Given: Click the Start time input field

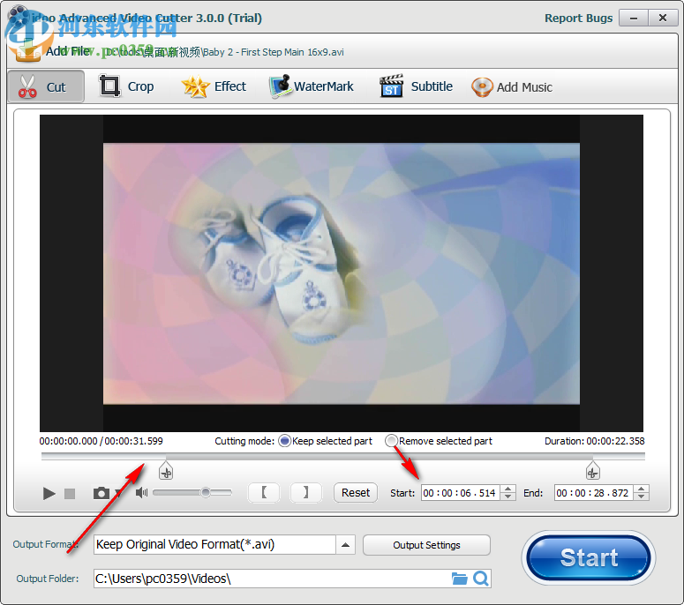Looking at the screenshot, I should [460, 493].
